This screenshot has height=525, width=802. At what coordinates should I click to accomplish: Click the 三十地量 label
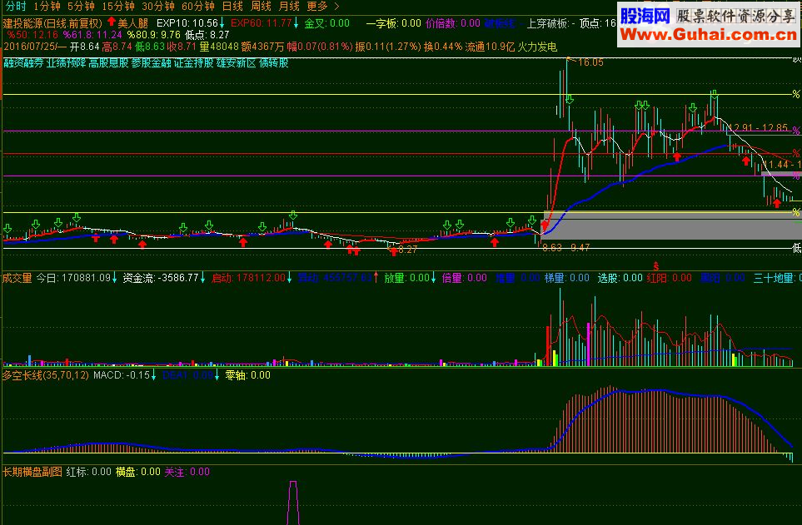(776, 278)
